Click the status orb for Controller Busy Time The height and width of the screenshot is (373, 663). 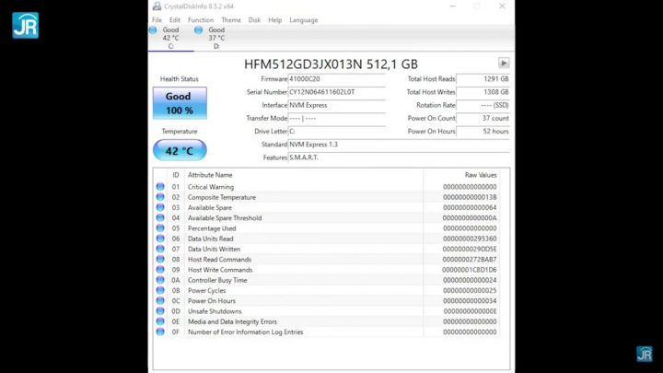pos(160,280)
